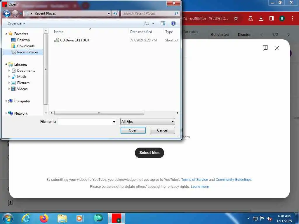Expand the Pictures library
The height and width of the screenshot is (224, 299).
pos(9,83)
